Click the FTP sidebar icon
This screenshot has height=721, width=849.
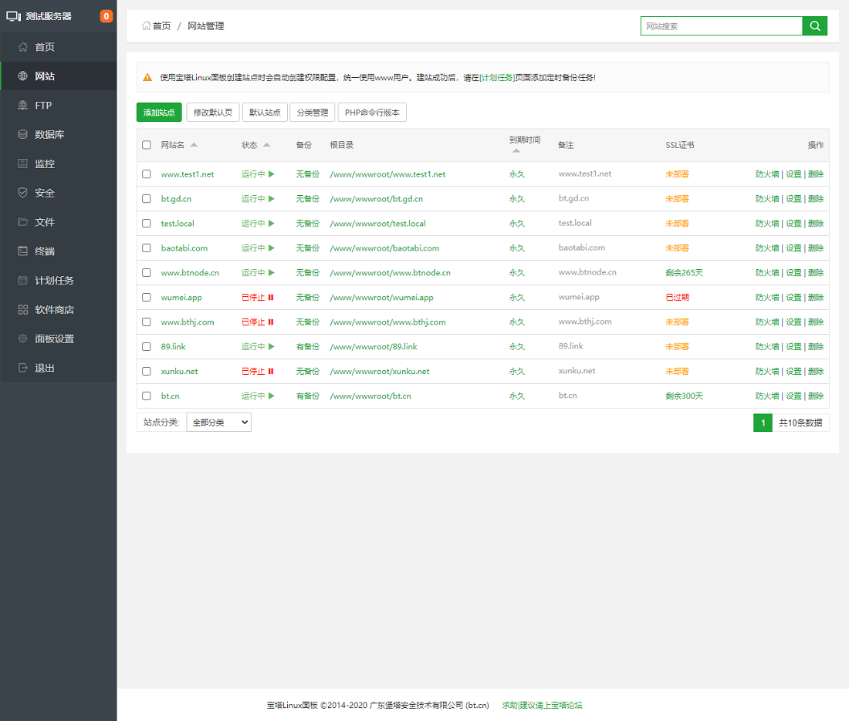[22, 106]
